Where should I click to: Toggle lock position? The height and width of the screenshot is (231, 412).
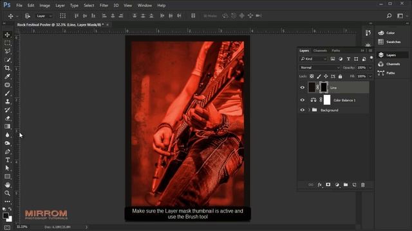(326, 76)
